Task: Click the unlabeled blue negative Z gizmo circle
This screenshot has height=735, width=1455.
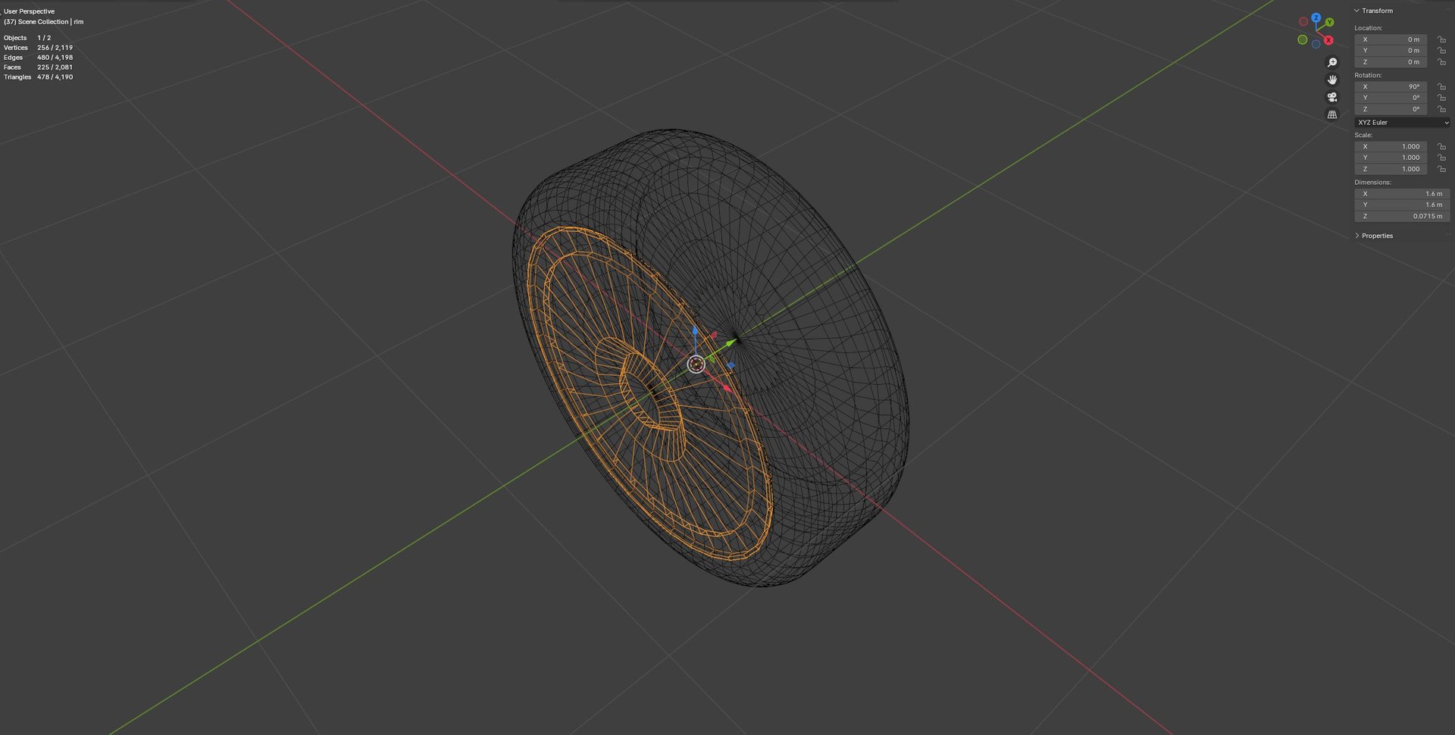Action: tap(1316, 44)
